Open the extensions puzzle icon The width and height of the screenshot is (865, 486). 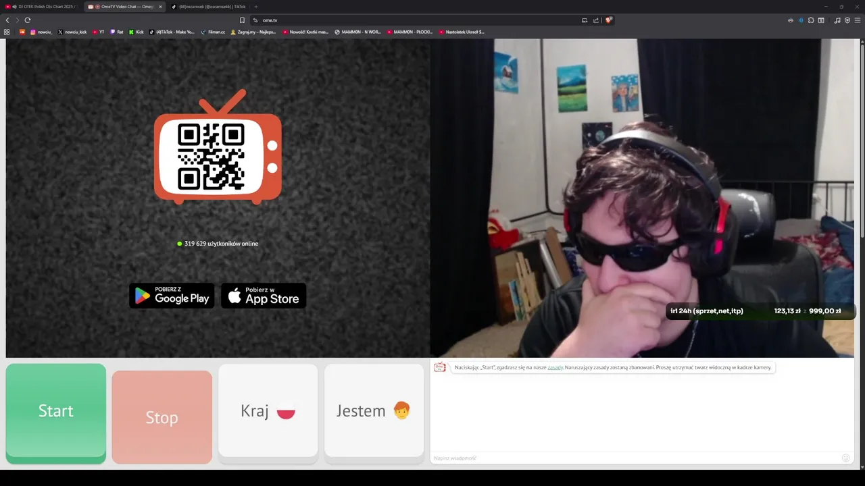click(x=811, y=20)
